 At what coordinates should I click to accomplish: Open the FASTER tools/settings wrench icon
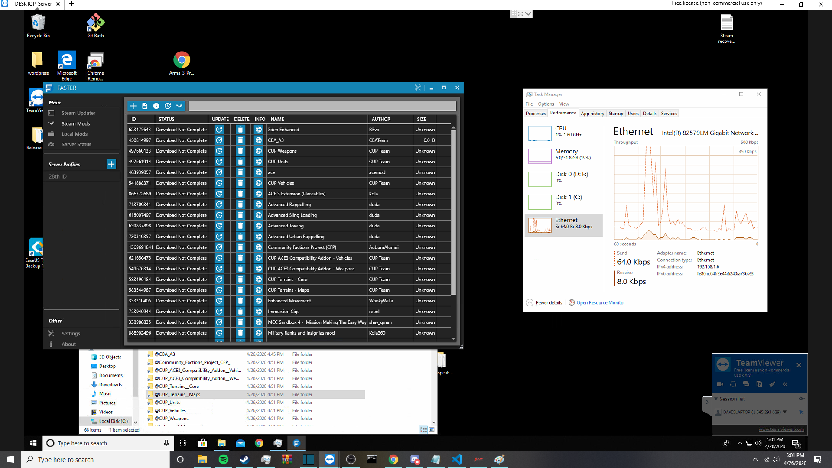(417, 88)
